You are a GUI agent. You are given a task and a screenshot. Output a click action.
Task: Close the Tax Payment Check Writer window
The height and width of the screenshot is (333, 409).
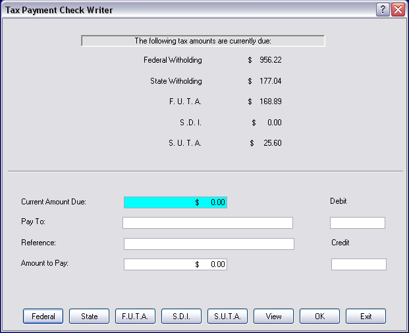tap(398, 10)
